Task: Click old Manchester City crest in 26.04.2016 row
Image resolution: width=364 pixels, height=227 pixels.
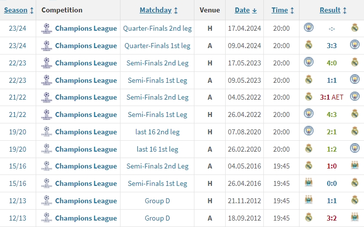Action: point(308,183)
